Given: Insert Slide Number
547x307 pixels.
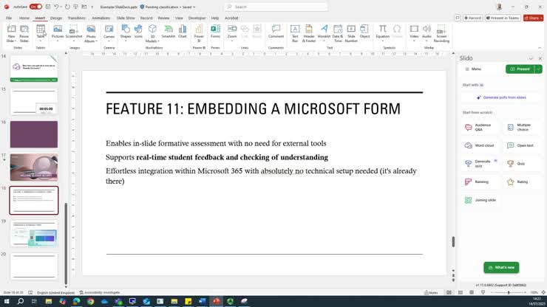Looking at the screenshot, I should tap(351, 33).
